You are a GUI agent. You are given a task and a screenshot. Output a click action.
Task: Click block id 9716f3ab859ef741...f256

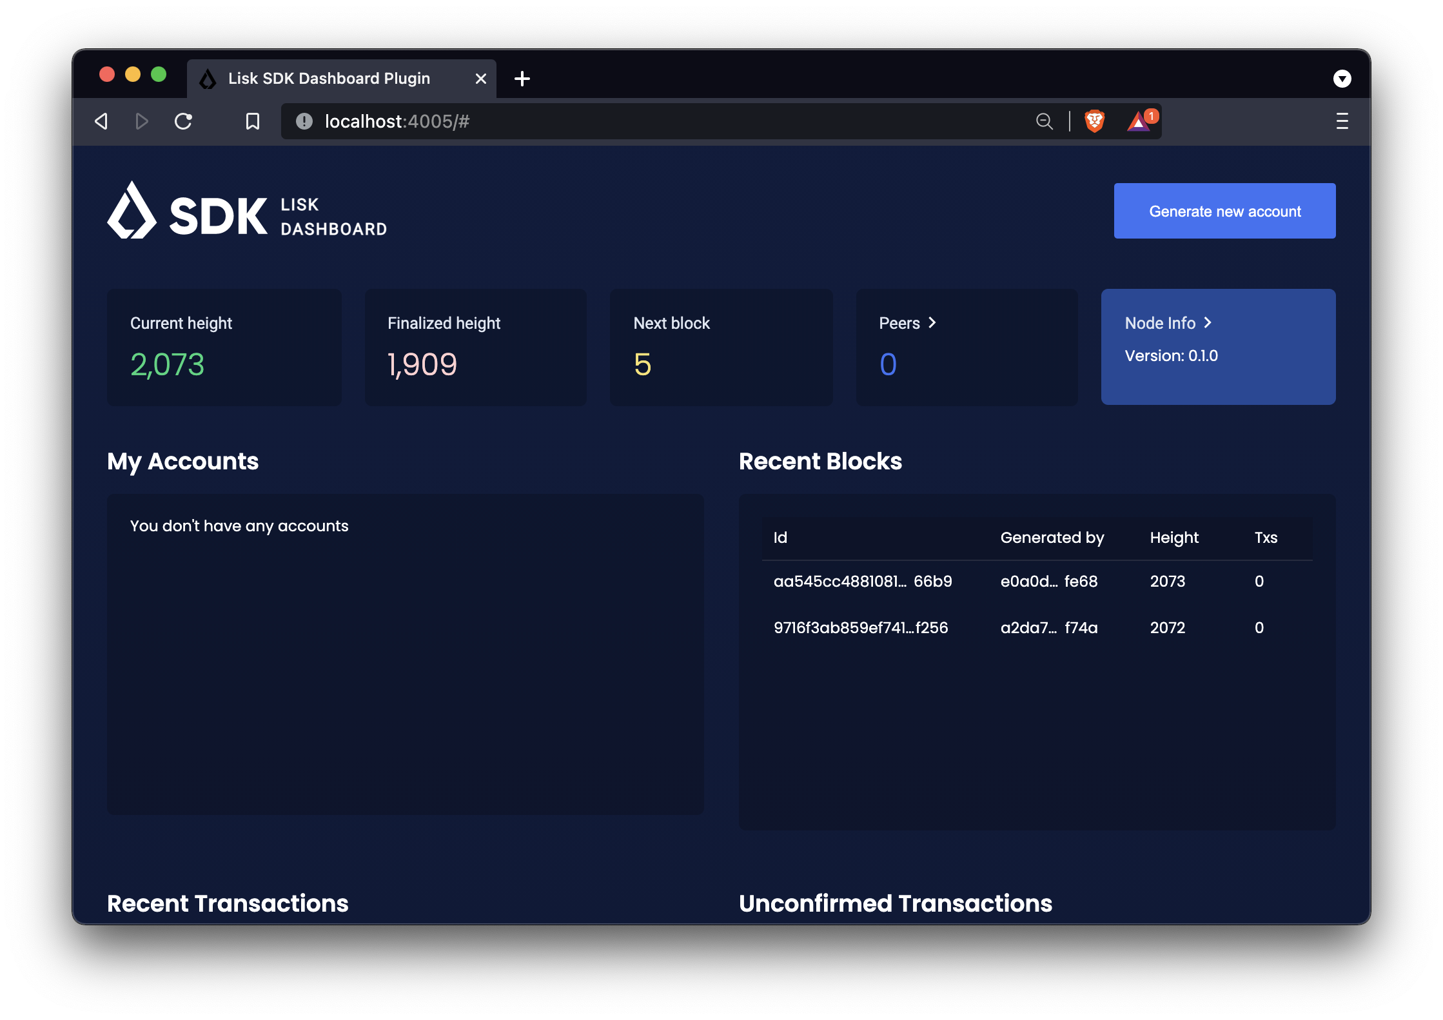[861, 628]
